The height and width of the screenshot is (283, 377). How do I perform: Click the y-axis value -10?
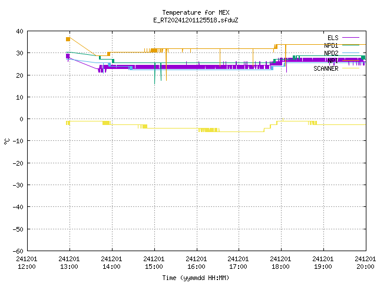[x=18, y=141]
